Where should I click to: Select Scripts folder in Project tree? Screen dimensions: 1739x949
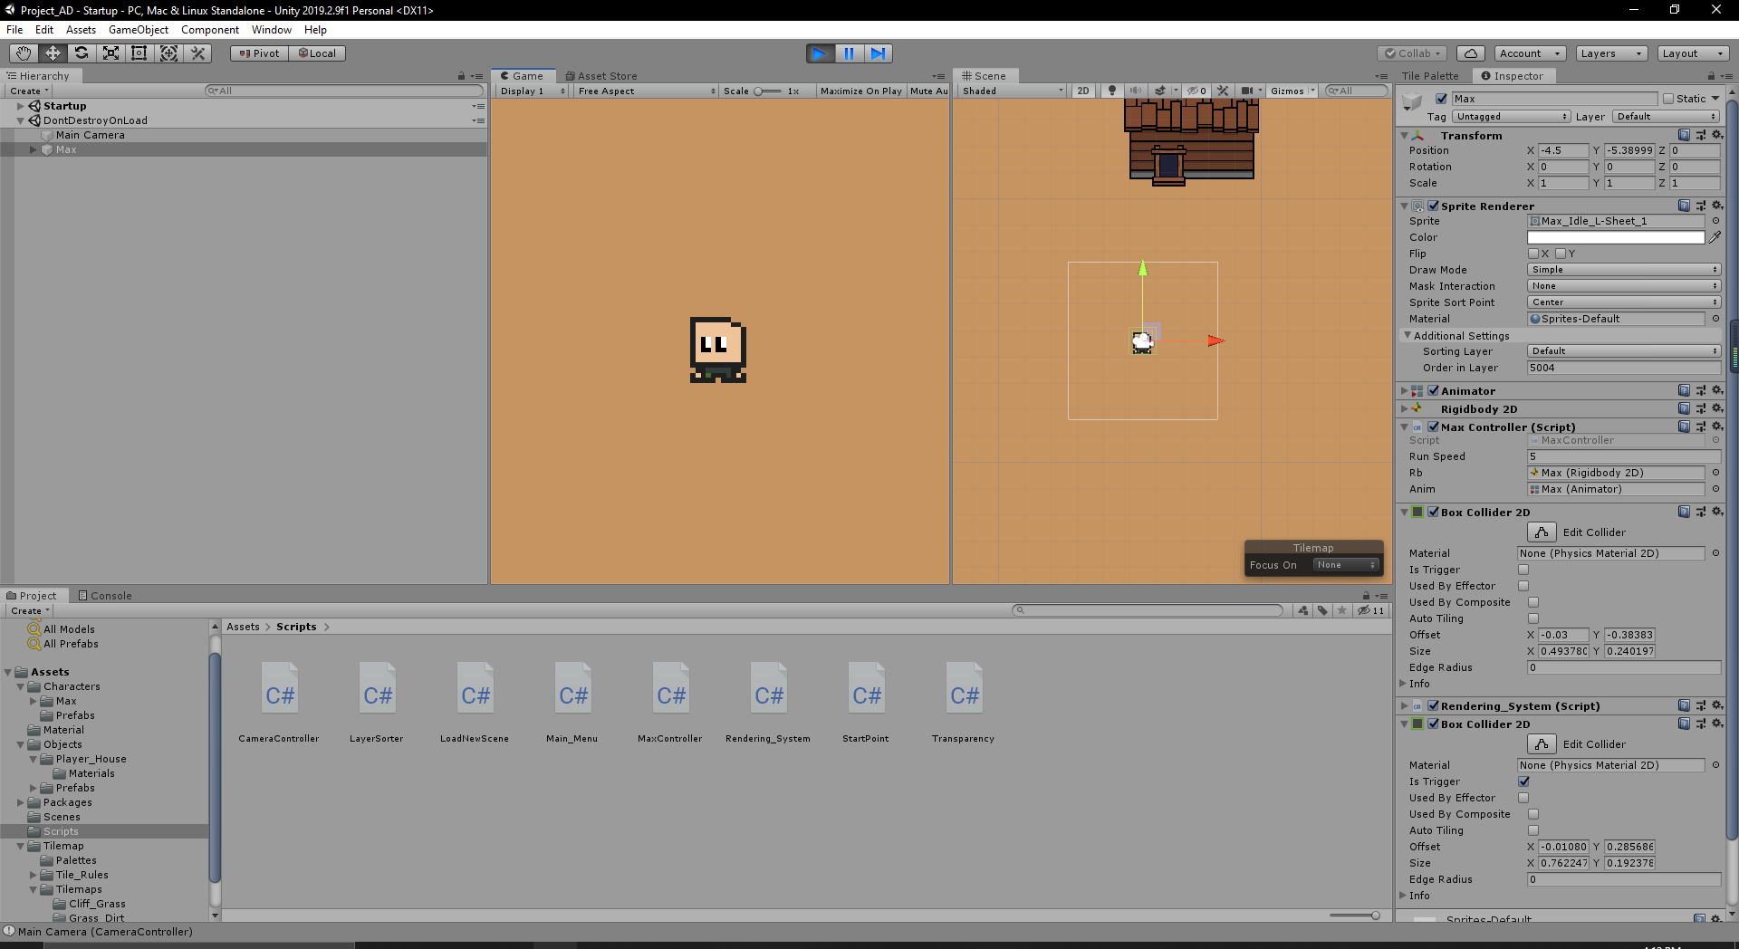61,831
